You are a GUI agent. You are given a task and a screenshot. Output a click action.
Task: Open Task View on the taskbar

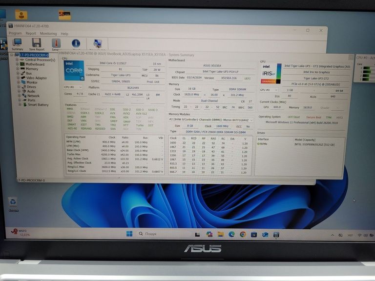(197, 235)
